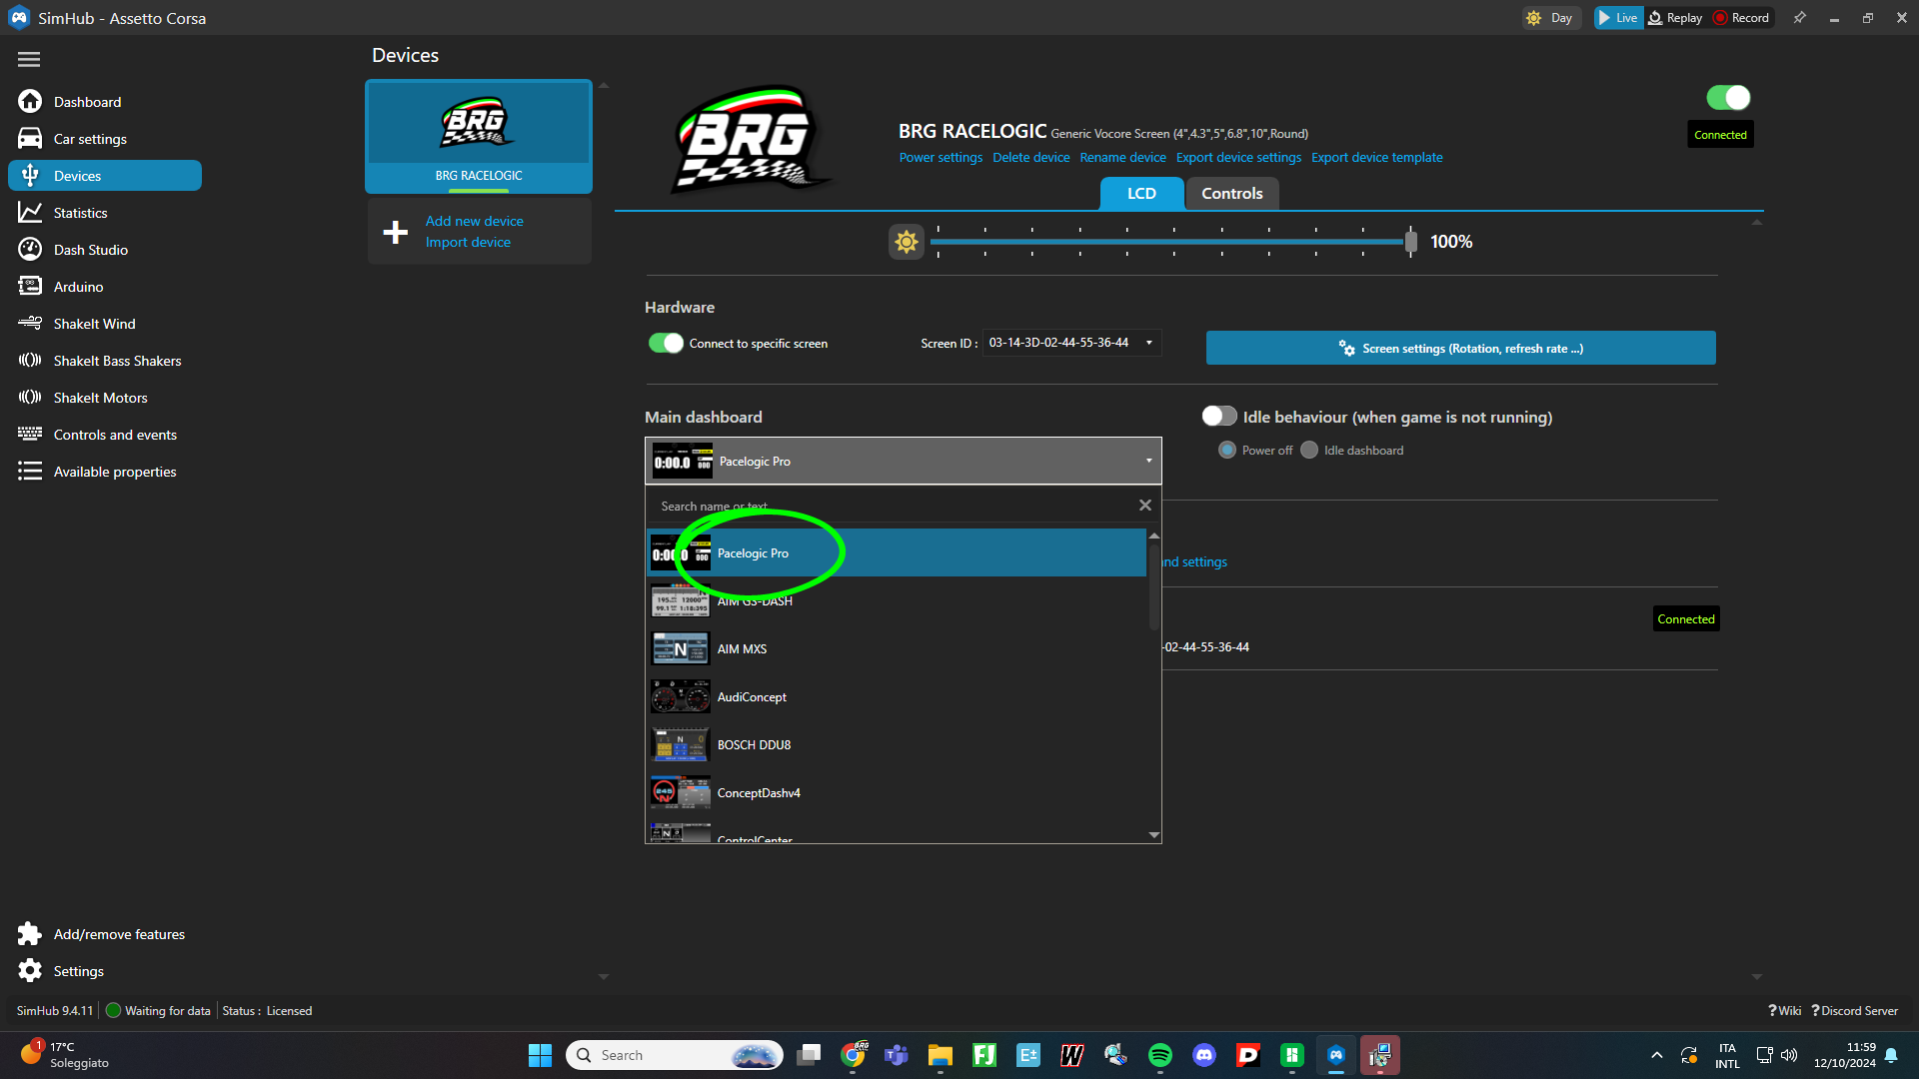Viewport: 1919px width, 1079px height.
Task: Click the brightness slider track
Action: pyautogui.click(x=1169, y=242)
